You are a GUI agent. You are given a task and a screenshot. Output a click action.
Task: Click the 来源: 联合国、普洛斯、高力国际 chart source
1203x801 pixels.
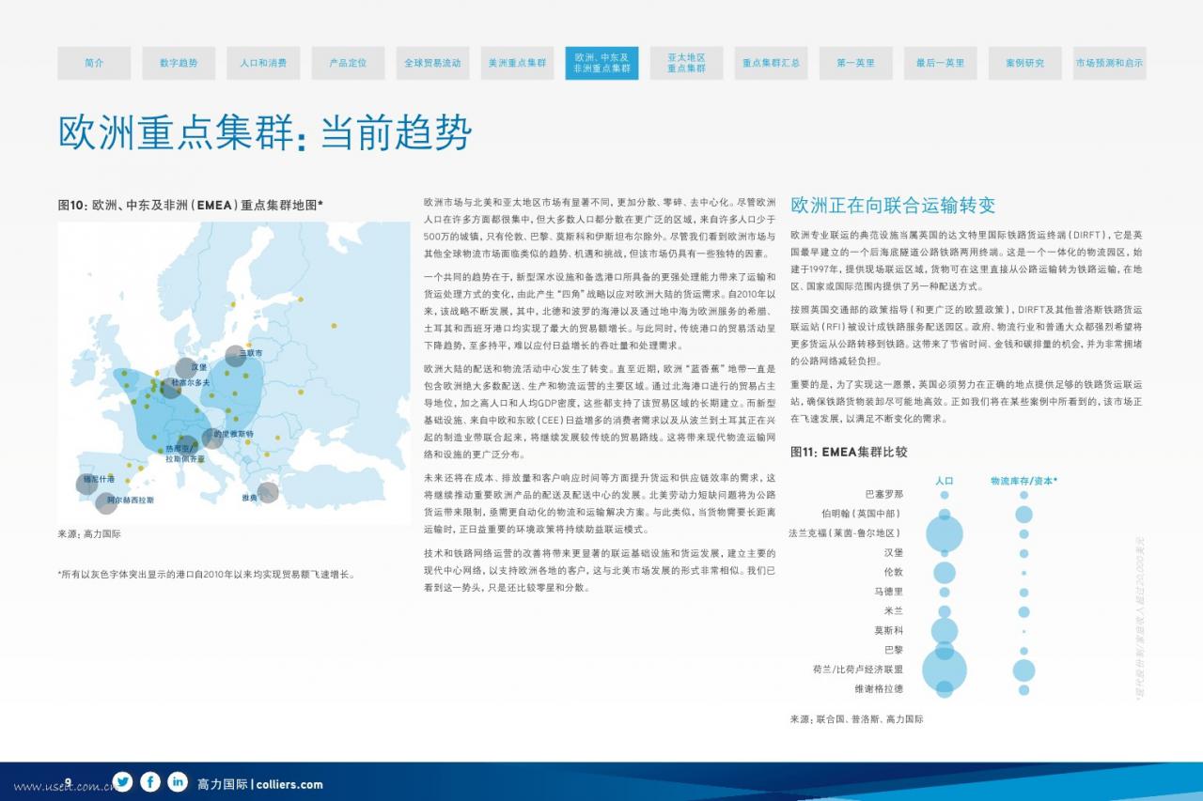click(x=857, y=719)
